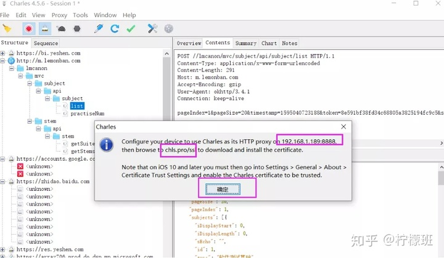The width and height of the screenshot is (444, 258).
Task: Collapse the http://m.lemonban.com node
Action: coord(2,61)
